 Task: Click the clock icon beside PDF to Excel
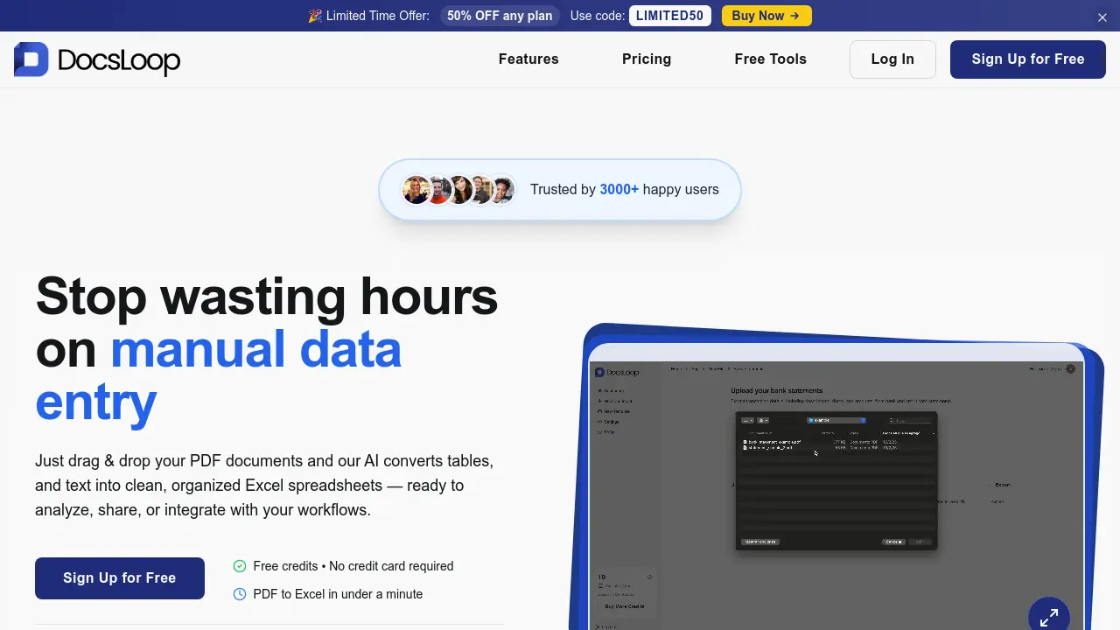(240, 594)
